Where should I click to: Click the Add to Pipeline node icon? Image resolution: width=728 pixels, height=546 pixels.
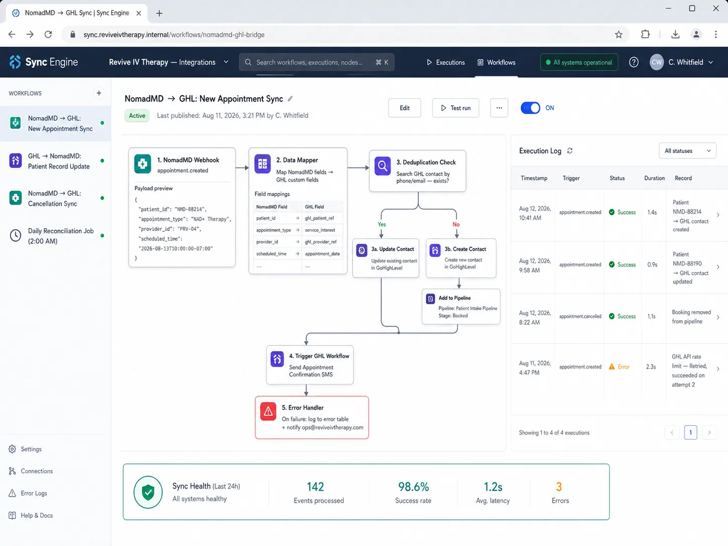pos(430,299)
